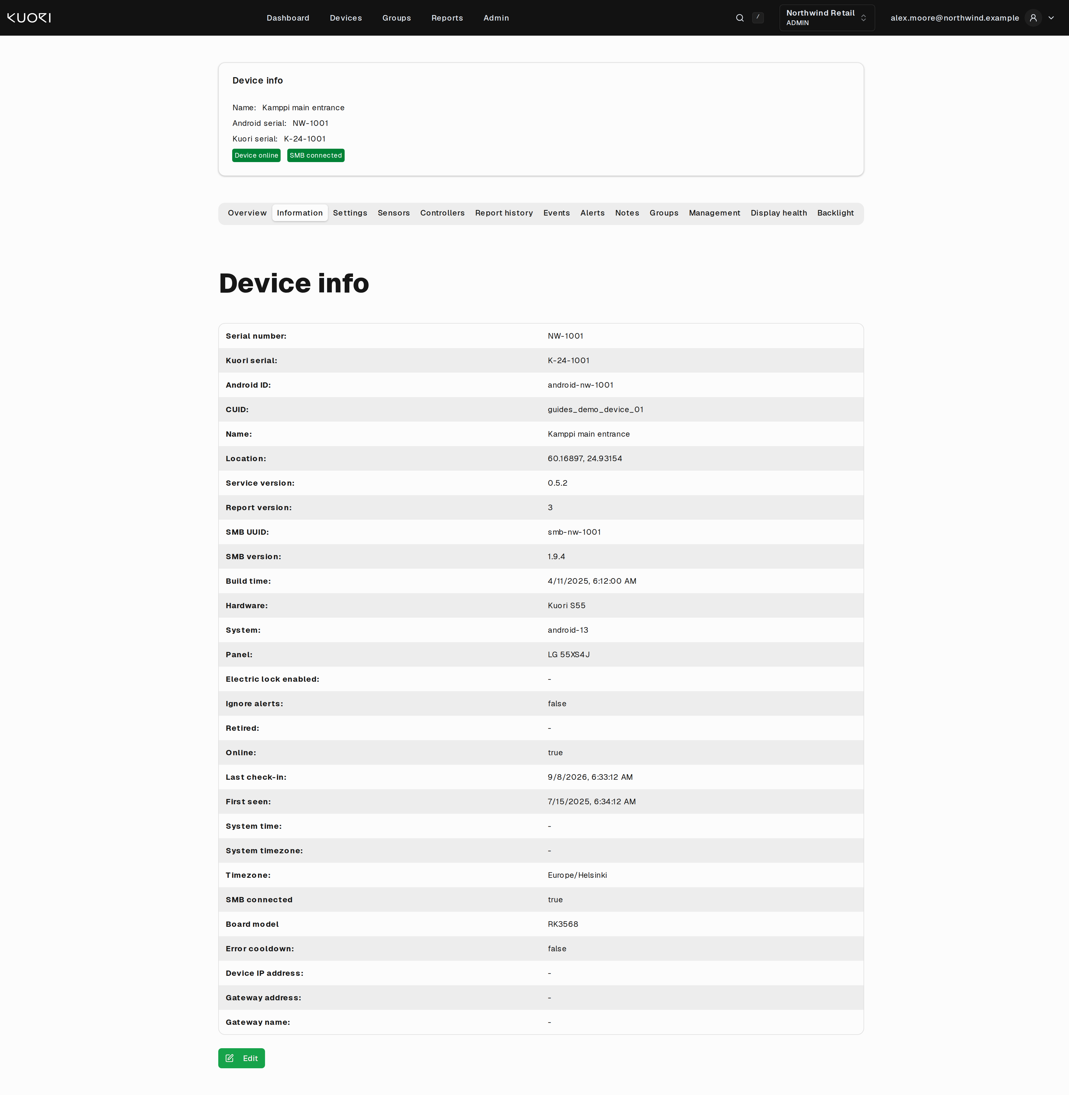Open the Reports menu item

[447, 18]
